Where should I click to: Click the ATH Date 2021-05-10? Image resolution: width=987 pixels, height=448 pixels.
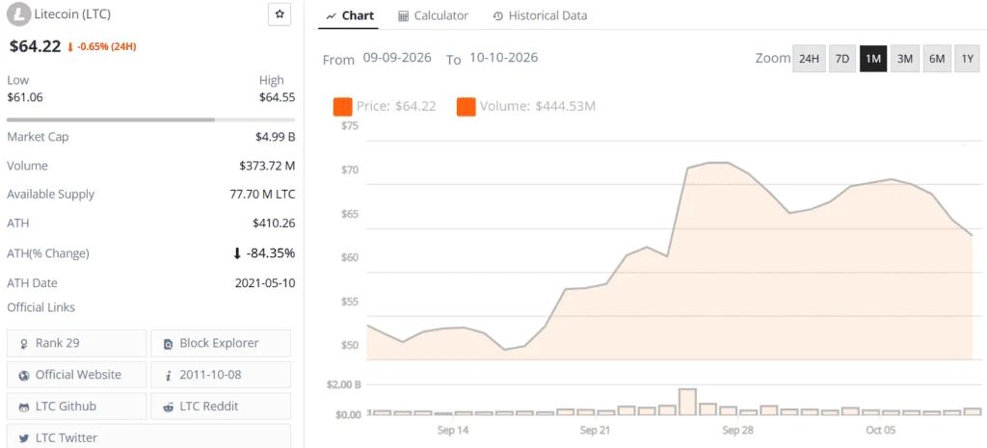(x=265, y=283)
